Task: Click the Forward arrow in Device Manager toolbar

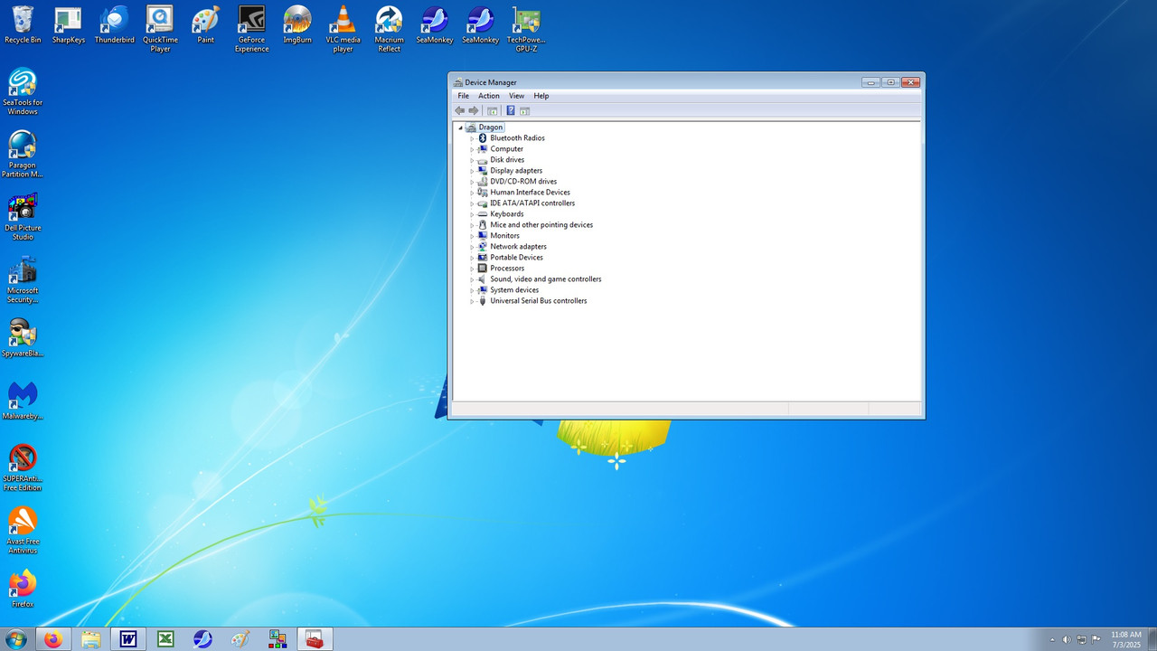Action: tap(473, 110)
